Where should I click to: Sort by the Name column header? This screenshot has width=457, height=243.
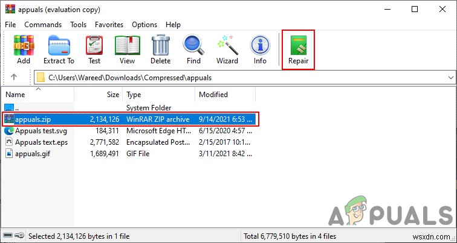(37, 95)
